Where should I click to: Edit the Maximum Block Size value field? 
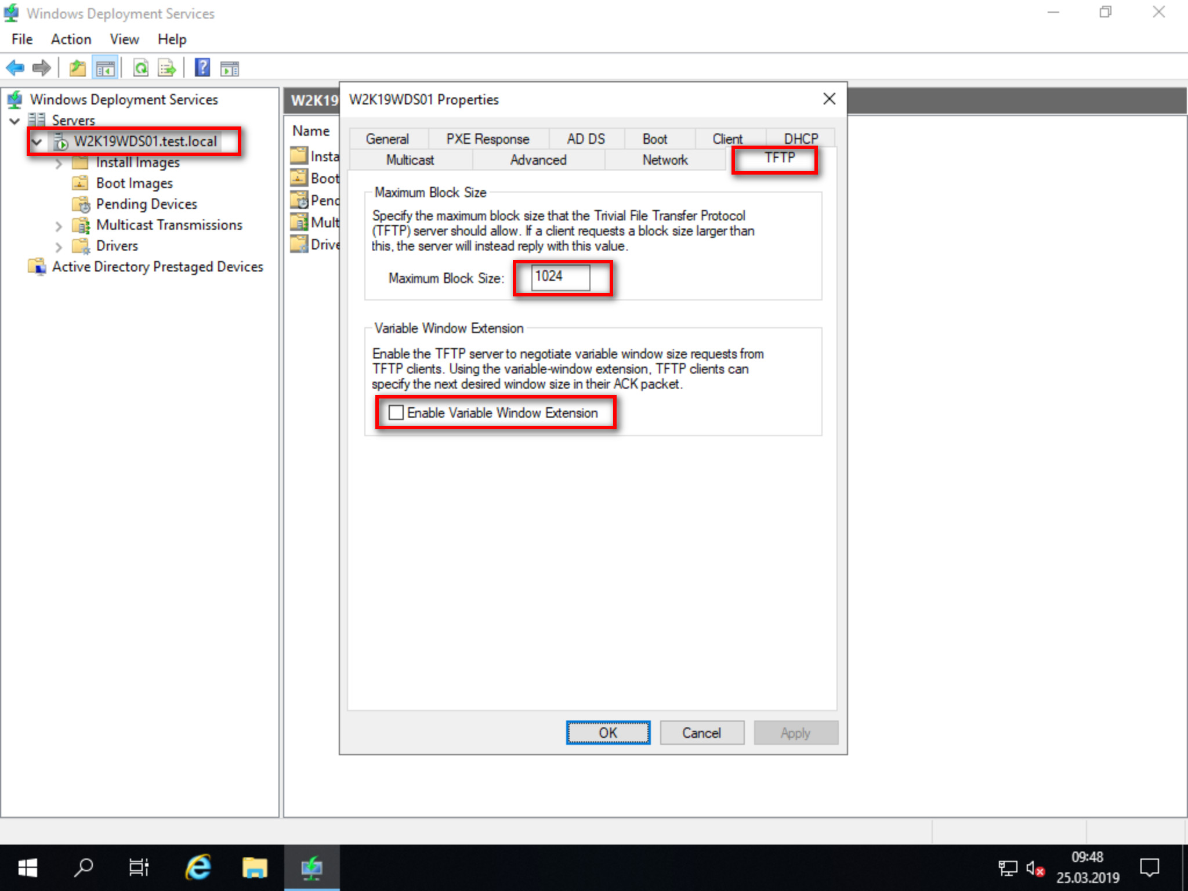pos(561,277)
